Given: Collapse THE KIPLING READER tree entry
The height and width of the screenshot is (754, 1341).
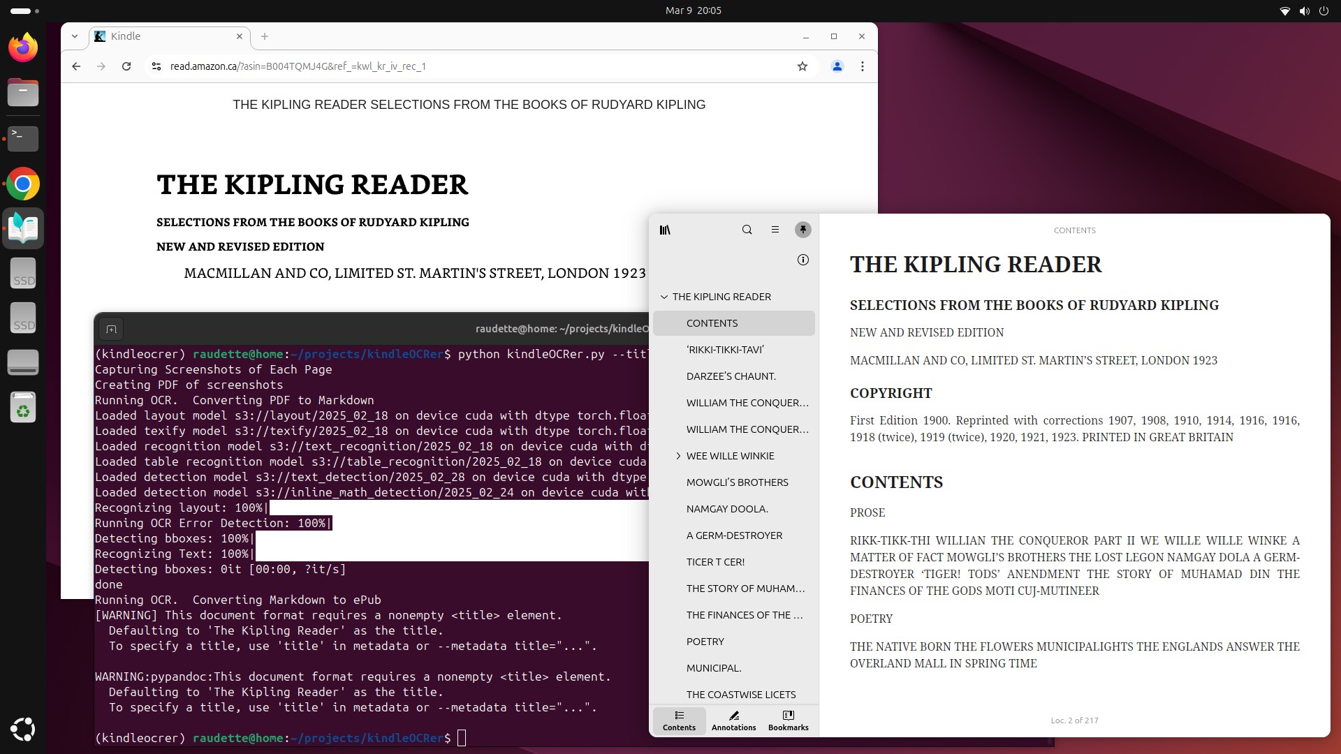Looking at the screenshot, I should (663, 297).
